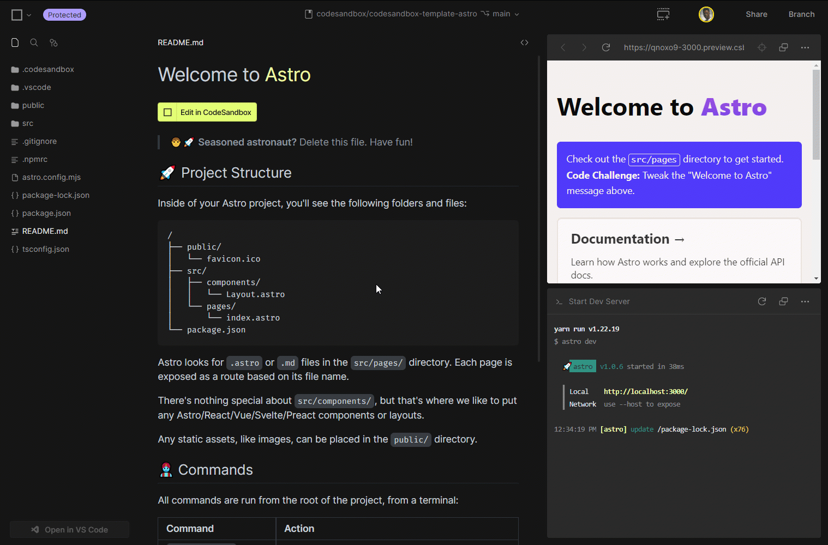
Task: Open package.json in the file tree
Action: (x=46, y=213)
